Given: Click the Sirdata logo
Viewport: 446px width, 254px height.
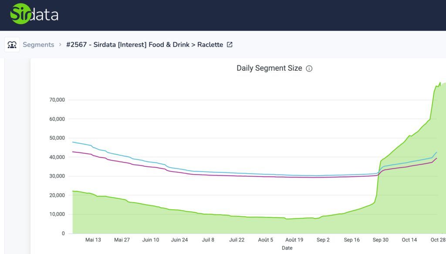Looking at the screenshot, I should (34, 14).
